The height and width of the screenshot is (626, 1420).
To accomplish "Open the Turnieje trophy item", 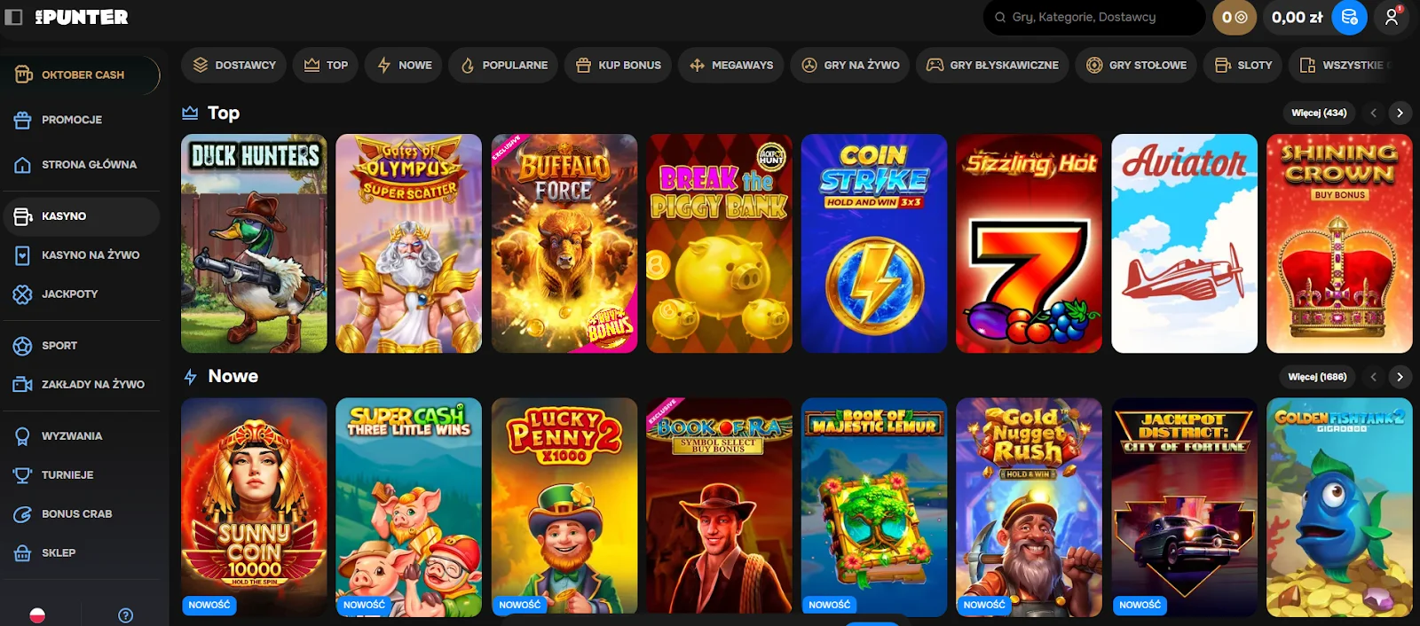I will point(67,474).
